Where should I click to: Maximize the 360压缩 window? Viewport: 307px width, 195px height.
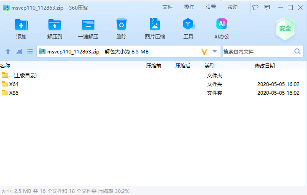pyautogui.click(x=290, y=8)
